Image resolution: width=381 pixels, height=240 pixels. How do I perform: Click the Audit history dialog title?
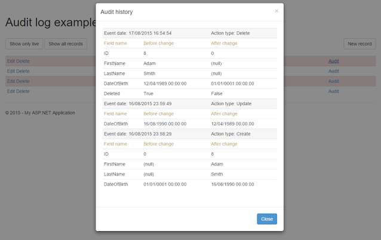click(x=116, y=12)
